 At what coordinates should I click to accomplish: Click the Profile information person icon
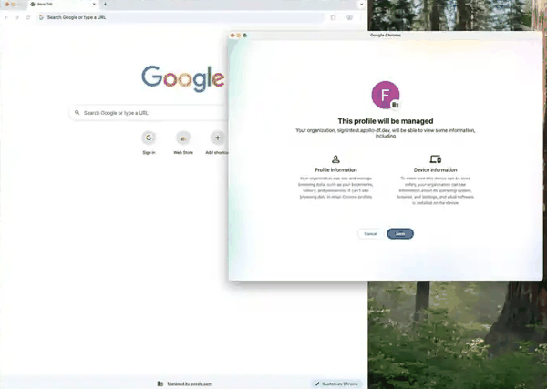[x=335, y=159]
